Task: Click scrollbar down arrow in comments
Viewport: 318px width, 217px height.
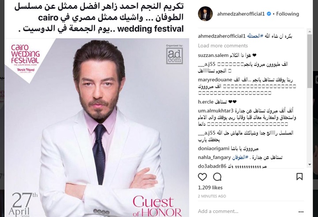Action: click(x=310, y=164)
